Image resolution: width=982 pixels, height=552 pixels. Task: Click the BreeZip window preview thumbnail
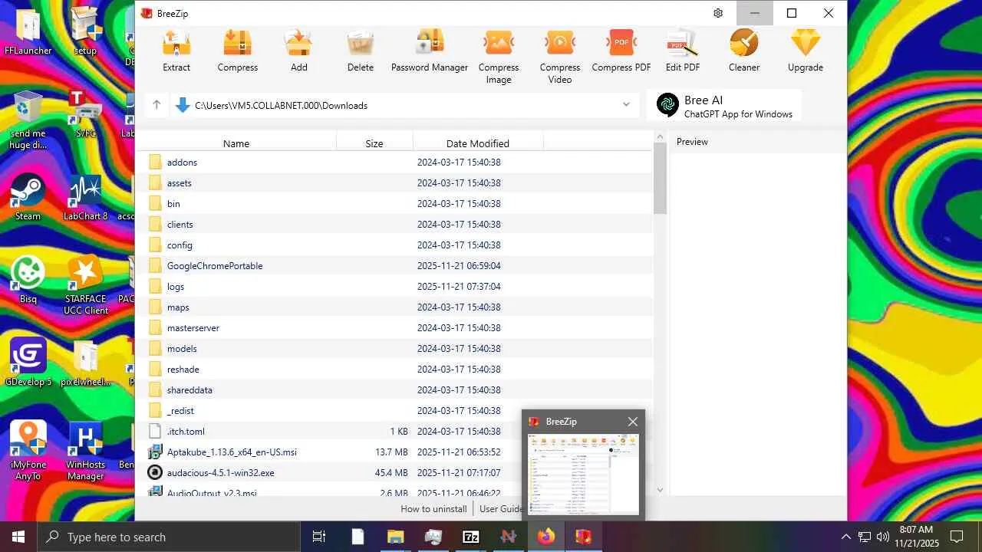(x=584, y=474)
